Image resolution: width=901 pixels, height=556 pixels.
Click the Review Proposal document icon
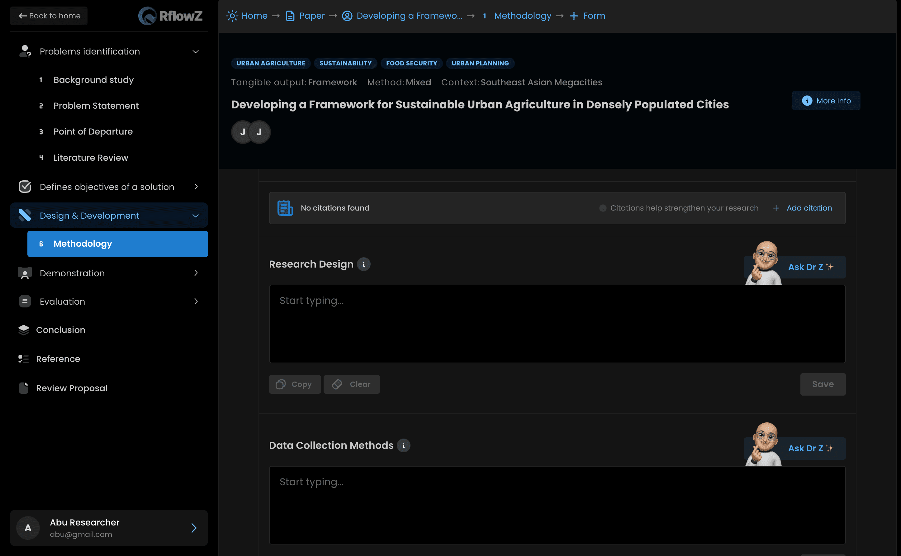click(24, 388)
